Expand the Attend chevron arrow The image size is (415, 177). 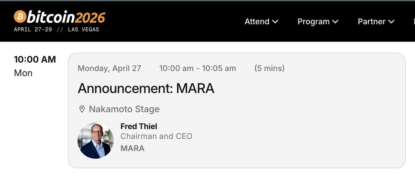pyautogui.click(x=275, y=21)
